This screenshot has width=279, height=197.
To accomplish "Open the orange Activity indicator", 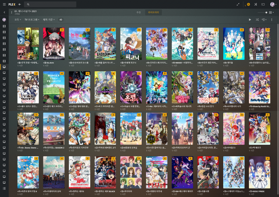I will [249, 4].
